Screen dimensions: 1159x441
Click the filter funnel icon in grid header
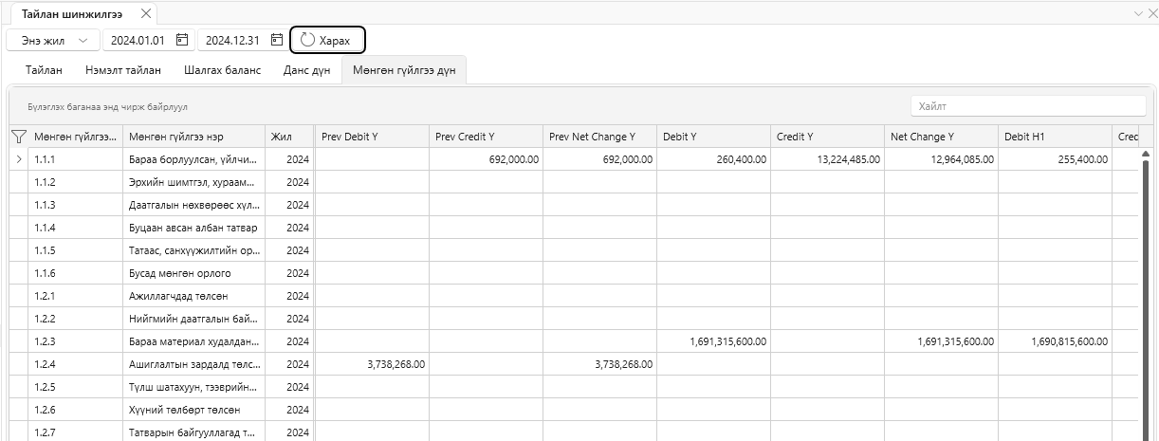[x=18, y=137]
